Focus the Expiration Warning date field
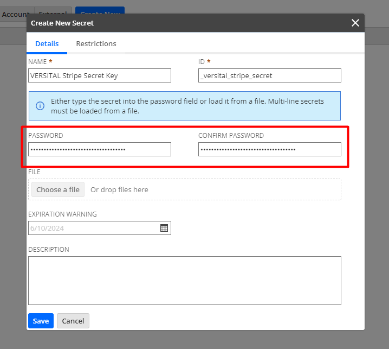The height and width of the screenshot is (349, 389). pyautogui.click(x=93, y=228)
